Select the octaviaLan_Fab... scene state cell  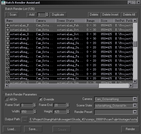click(70, 25)
